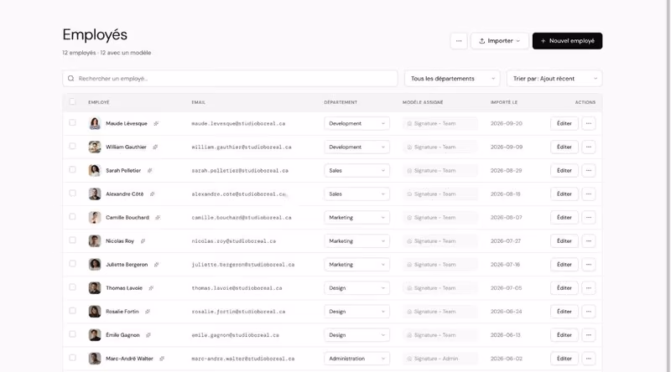Check the box for Sarah Pelletier
This screenshot has width=671, height=372.
tap(72, 170)
